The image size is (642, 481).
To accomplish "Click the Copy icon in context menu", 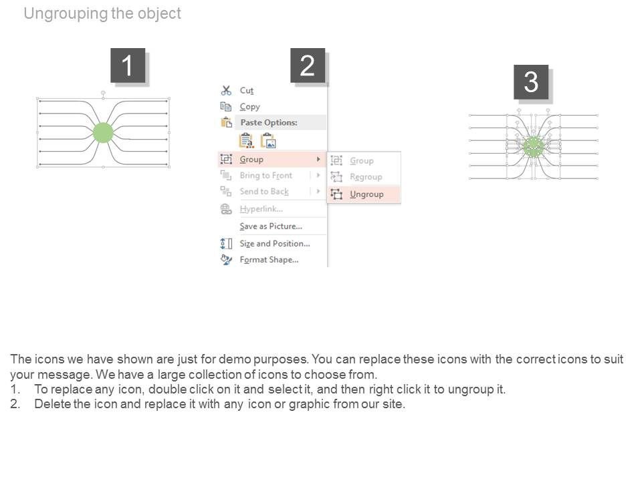I will 226,106.
